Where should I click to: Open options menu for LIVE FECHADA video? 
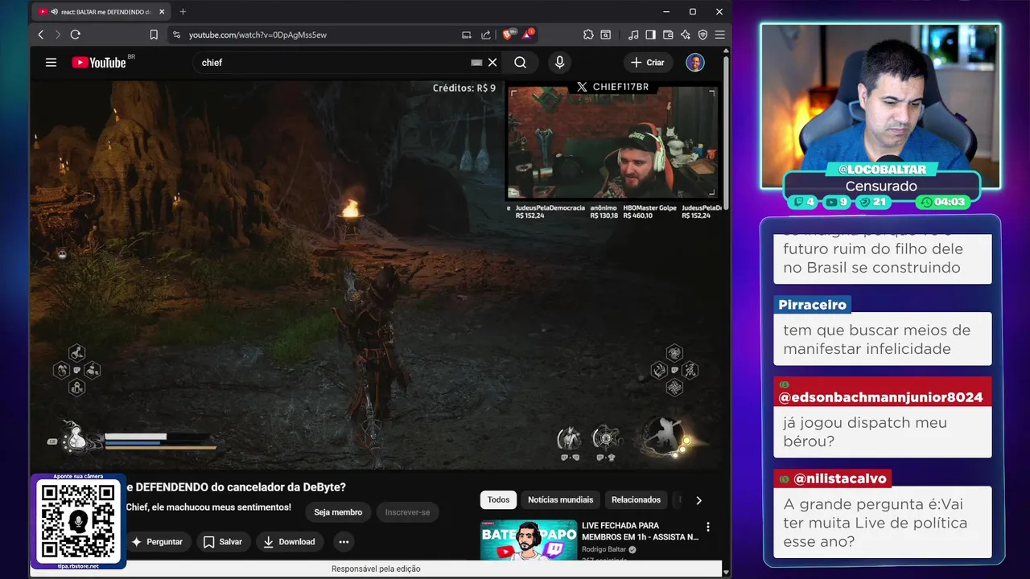(708, 528)
